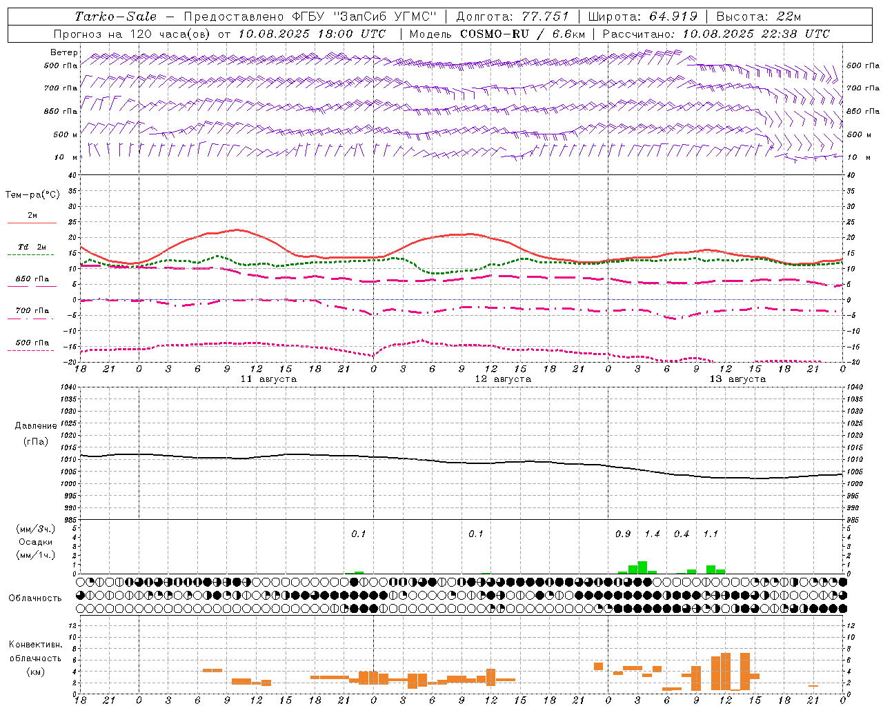Select the "Предоставлено ФГБУ ЗапСиб УГМС" provider text
Image resolution: width=883 pixels, height=706 pixels.
click(x=310, y=17)
